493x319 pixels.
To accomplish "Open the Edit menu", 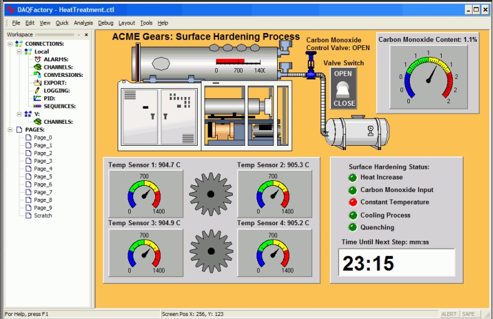I will point(30,23).
